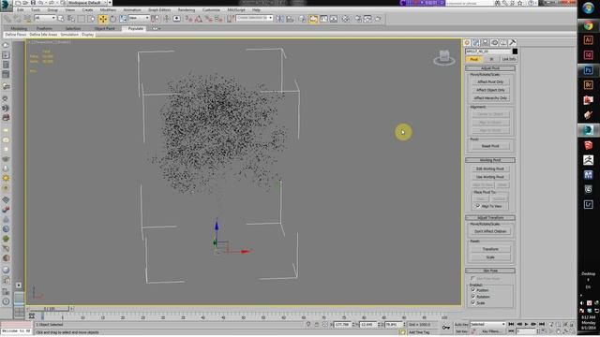Click the Affect Hierarchy Only button
Image resolution: width=600 pixels, height=337 pixels.
pos(490,97)
